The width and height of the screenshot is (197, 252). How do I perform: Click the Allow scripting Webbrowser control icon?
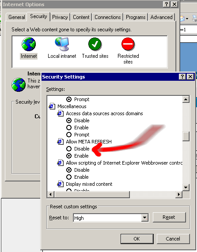61,163
